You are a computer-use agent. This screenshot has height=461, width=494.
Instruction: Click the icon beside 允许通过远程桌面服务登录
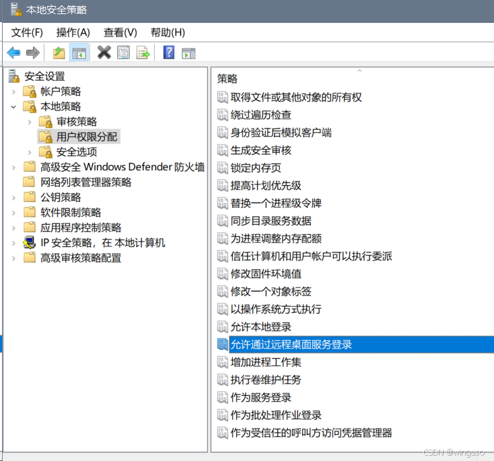point(222,344)
